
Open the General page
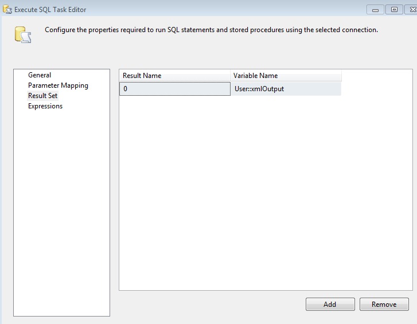40,75
